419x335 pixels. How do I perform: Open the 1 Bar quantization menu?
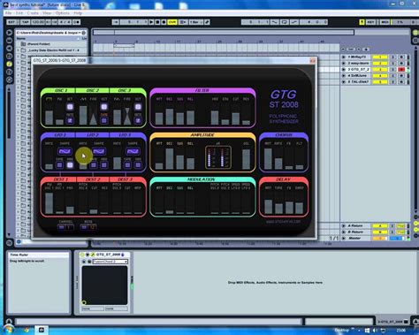[195, 22]
